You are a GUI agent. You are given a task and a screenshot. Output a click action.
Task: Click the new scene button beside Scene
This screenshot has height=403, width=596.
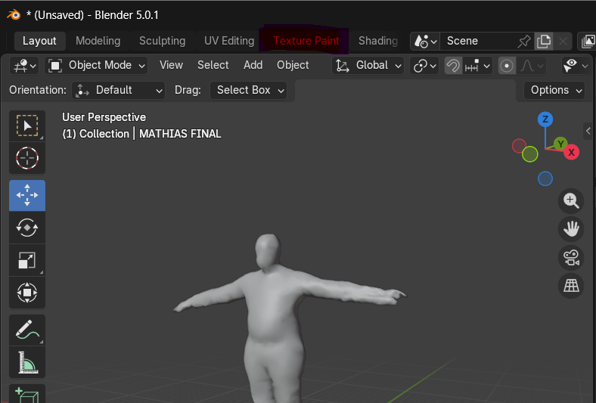[x=544, y=41]
